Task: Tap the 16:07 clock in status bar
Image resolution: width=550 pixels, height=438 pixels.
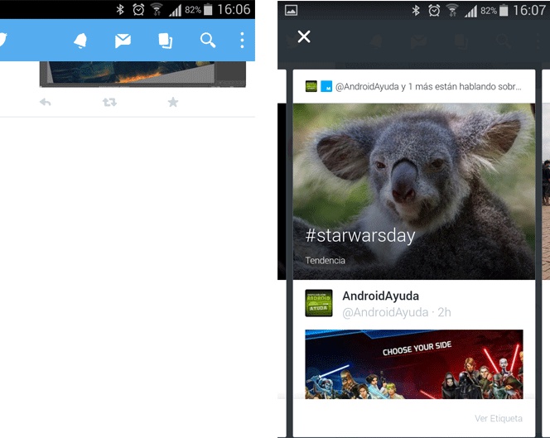Action: point(529,11)
